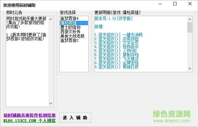
Task: Click the update details scrollbar thumb
Action: pos(190,27)
